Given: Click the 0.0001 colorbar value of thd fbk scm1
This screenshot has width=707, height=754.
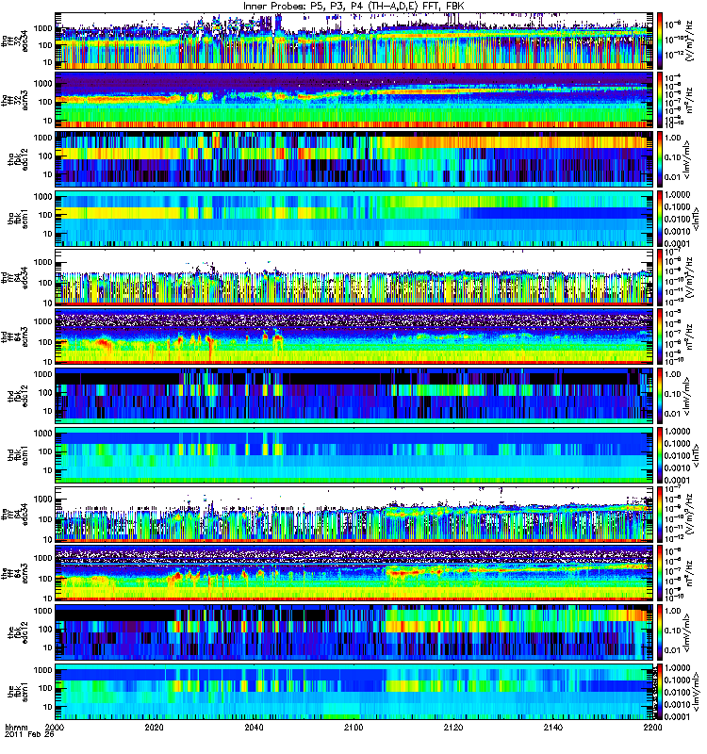Looking at the screenshot, I should pyautogui.click(x=678, y=480).
